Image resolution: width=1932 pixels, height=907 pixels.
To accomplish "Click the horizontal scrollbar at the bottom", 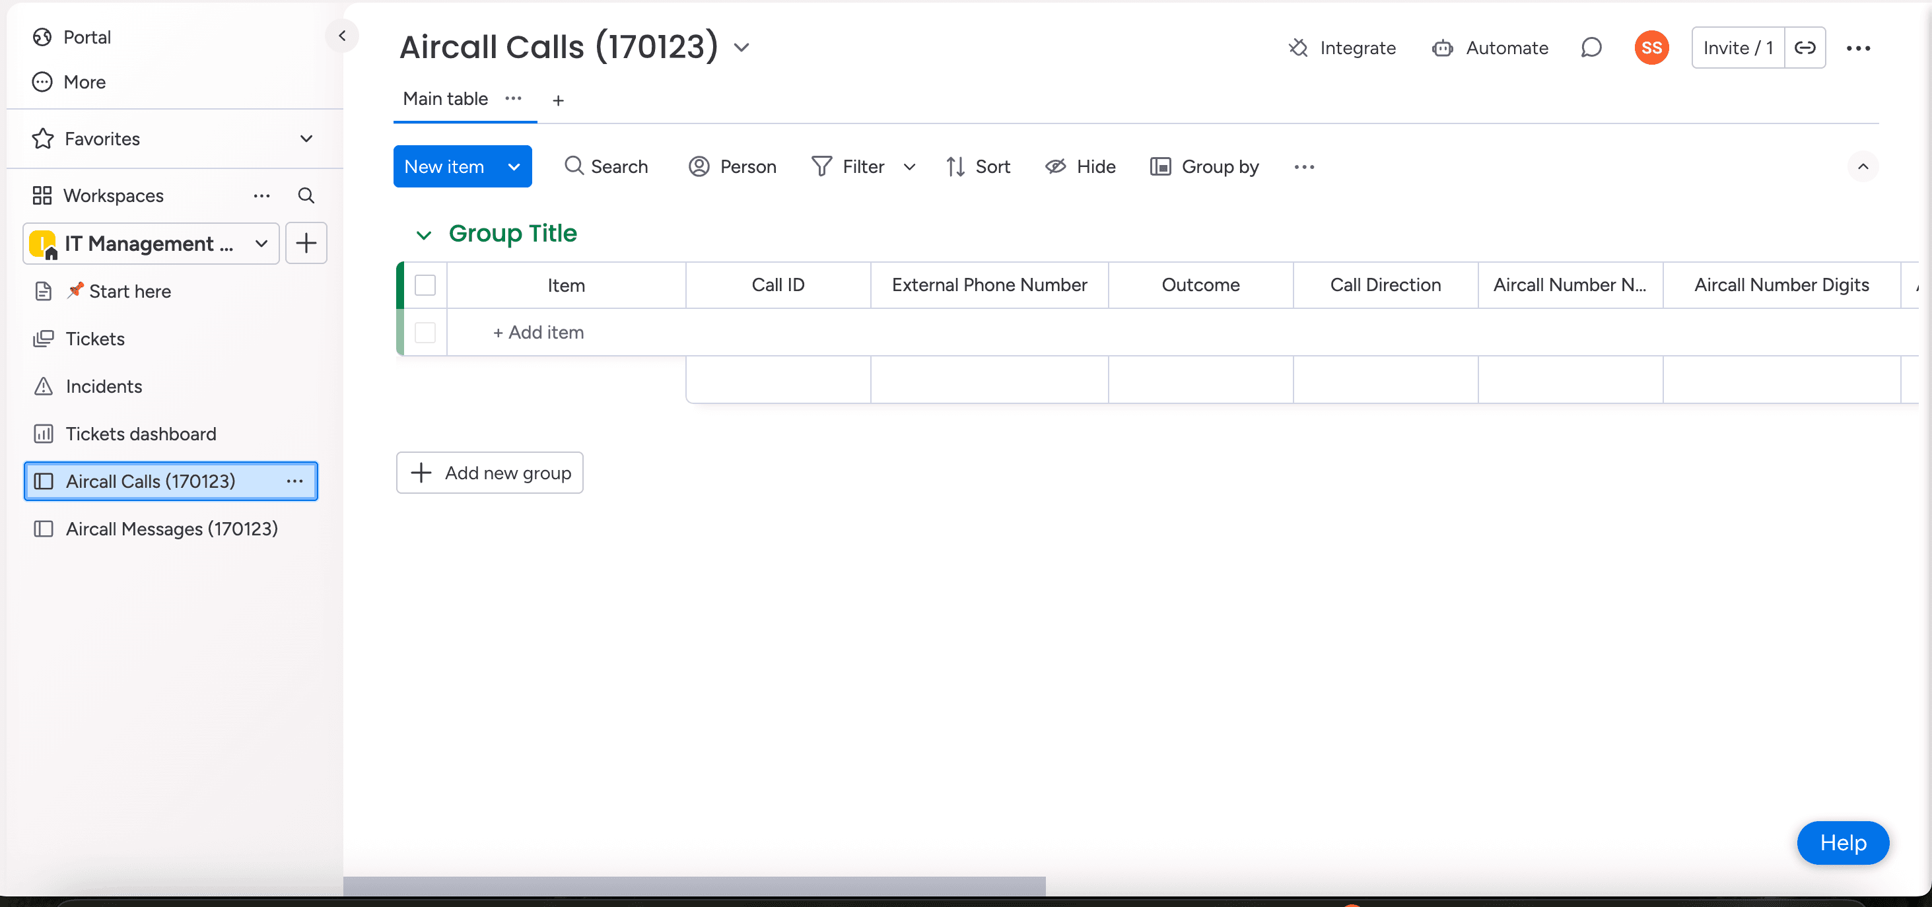I will point(694,885).
